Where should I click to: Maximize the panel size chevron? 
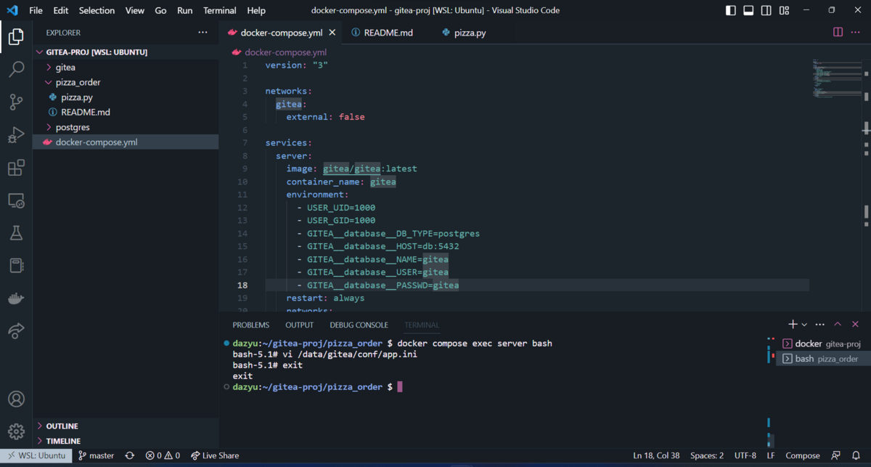[x=838, y=325]
